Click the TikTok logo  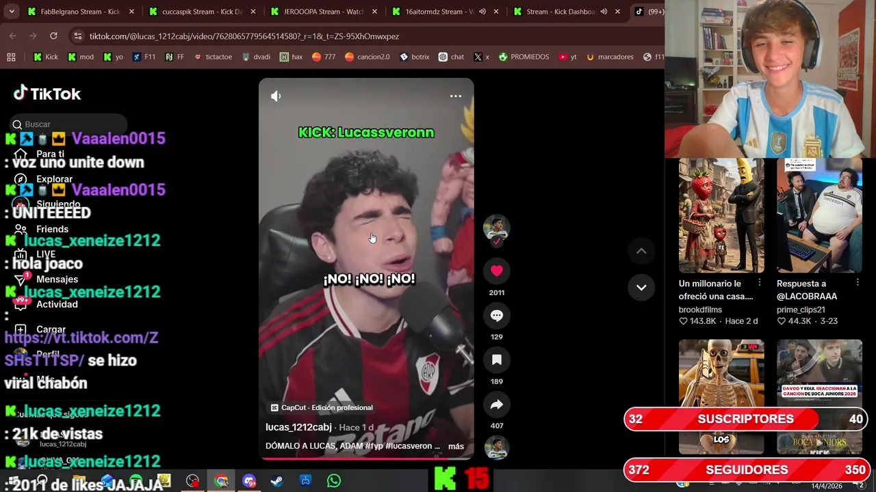(47, 94)
